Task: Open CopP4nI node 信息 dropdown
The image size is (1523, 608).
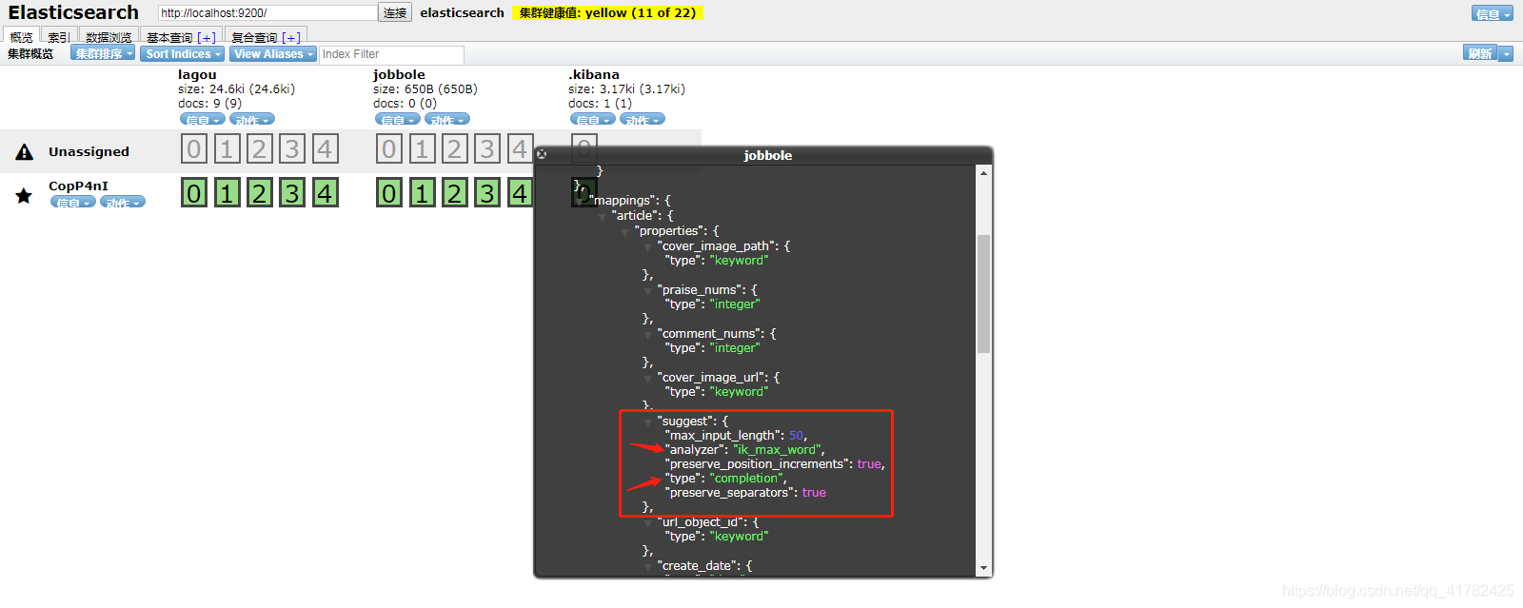Action: tap(73, 203)
